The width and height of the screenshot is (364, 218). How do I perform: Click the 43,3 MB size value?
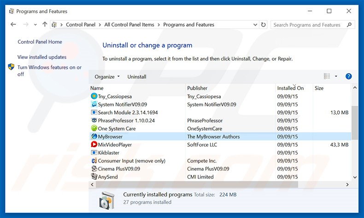339,144
